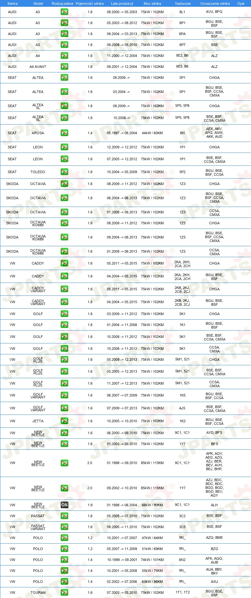
Task: Click the body code 5P2 cell
Action: [x=182, y=172]
